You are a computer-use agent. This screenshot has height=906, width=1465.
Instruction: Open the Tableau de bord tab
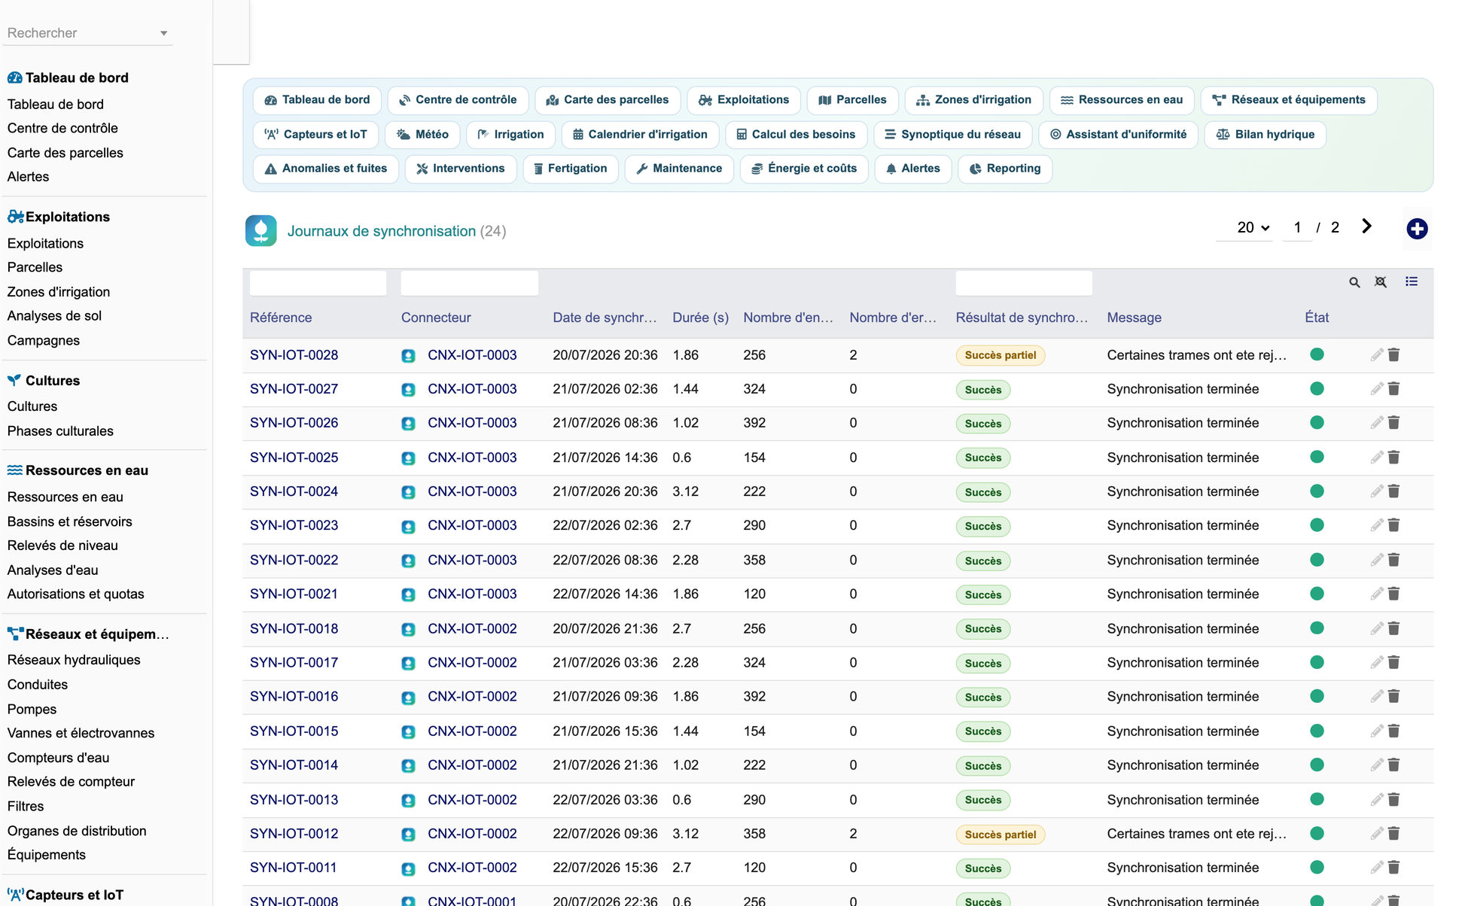tap(317, 100)
